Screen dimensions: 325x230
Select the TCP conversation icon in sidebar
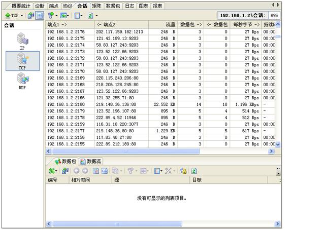click(22, 62)
